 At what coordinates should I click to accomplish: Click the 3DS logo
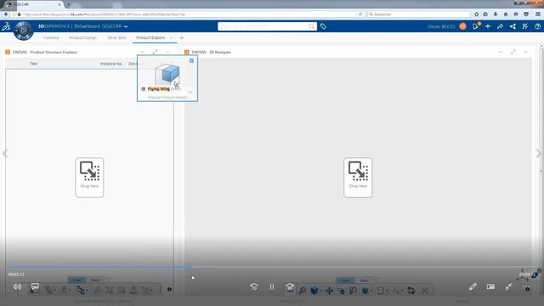click(x=6, y=26)
